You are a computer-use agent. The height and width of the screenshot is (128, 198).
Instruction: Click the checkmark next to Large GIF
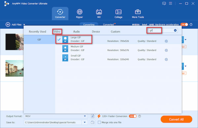[x=59, y=39]
